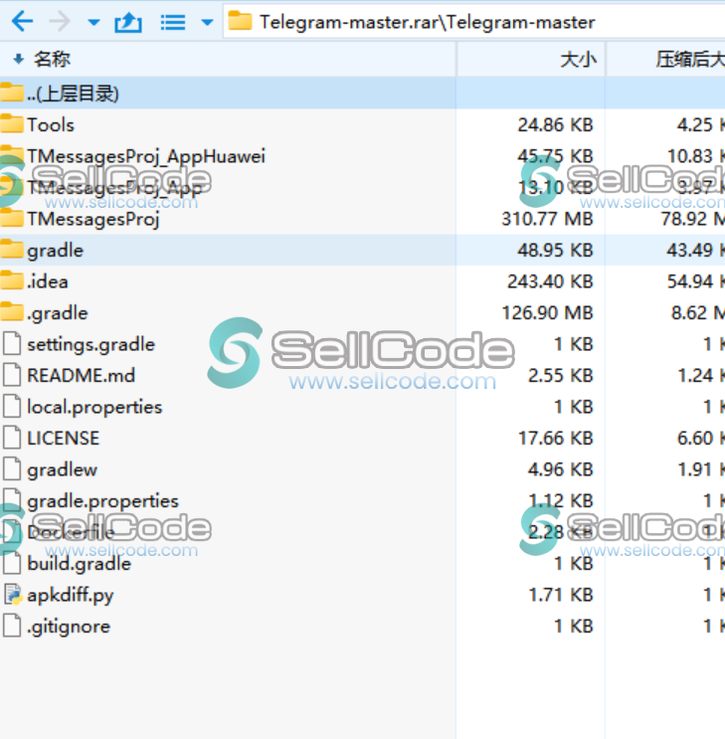Select .gitignore file icon
The height and width of the screenshot is (739, 725).
coord(12,626)
